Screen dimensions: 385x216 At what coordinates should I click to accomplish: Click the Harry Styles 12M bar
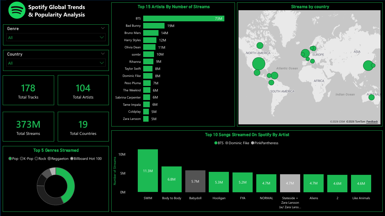tap(150, 40)
